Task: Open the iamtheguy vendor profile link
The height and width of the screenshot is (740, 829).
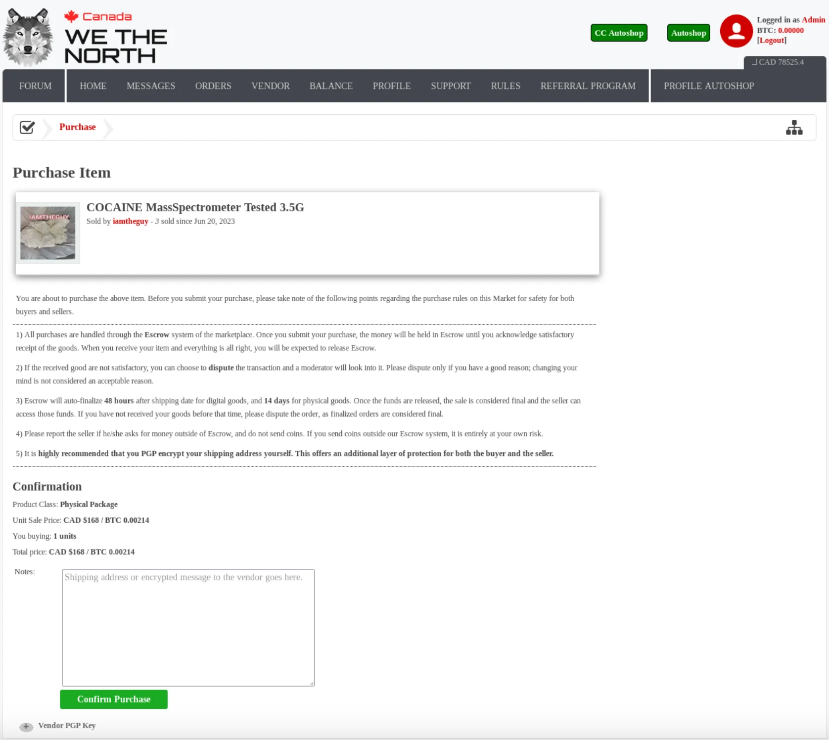Action: tap(130, 221)
